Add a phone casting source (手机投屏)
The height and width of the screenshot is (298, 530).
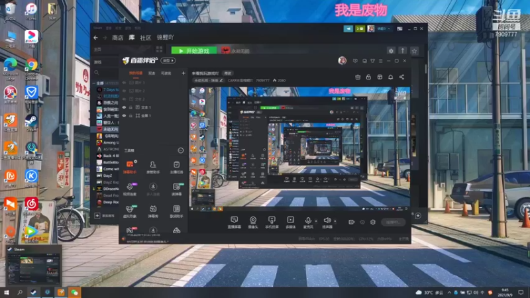272,223
